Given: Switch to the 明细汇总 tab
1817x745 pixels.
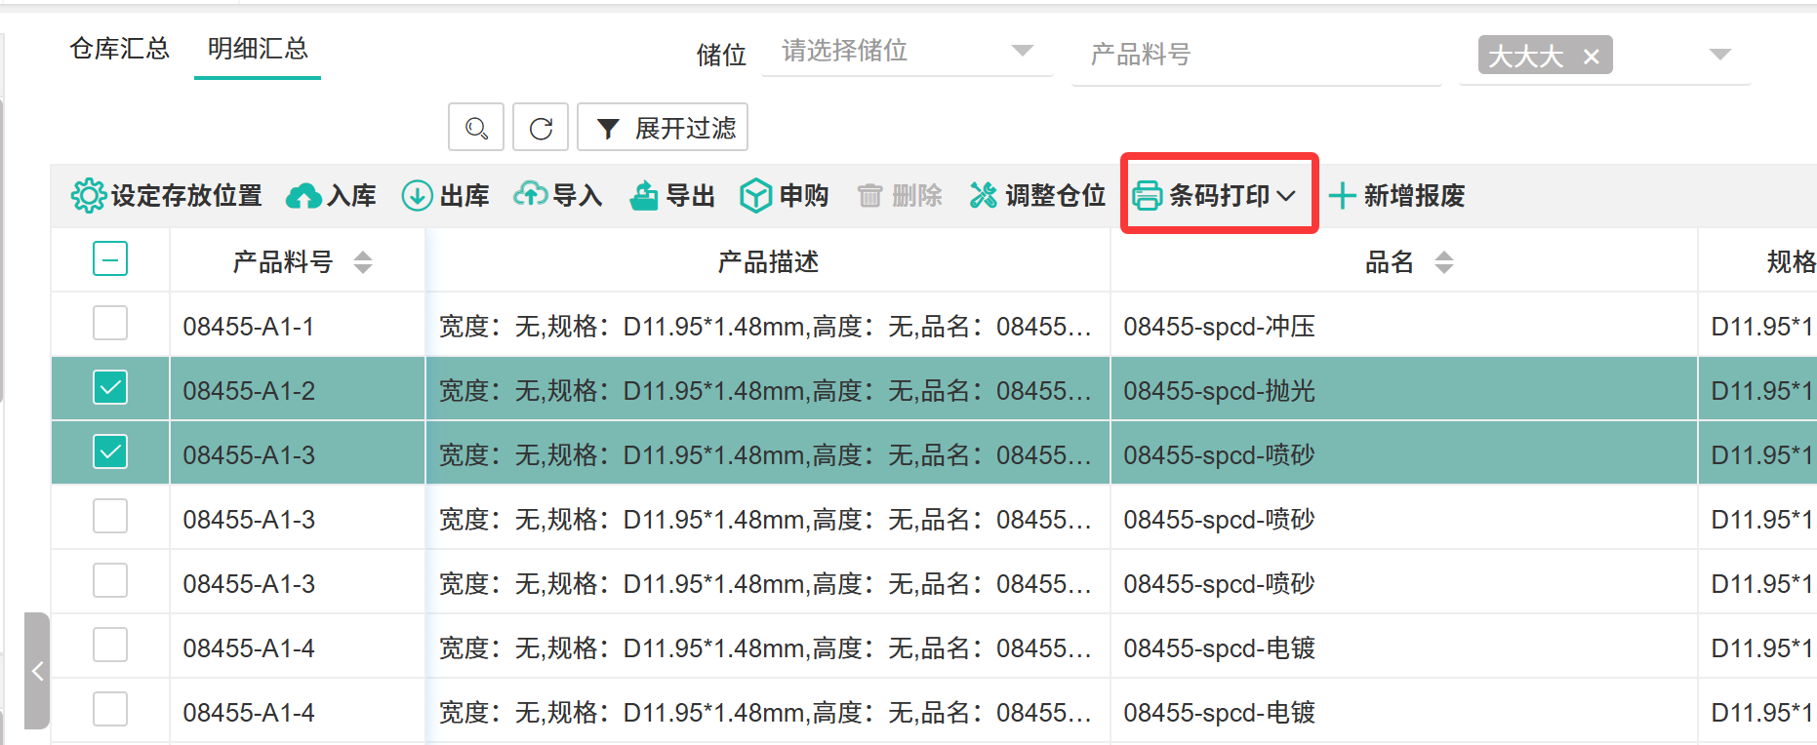Looking at the screenshot, I should pos(258,49).
